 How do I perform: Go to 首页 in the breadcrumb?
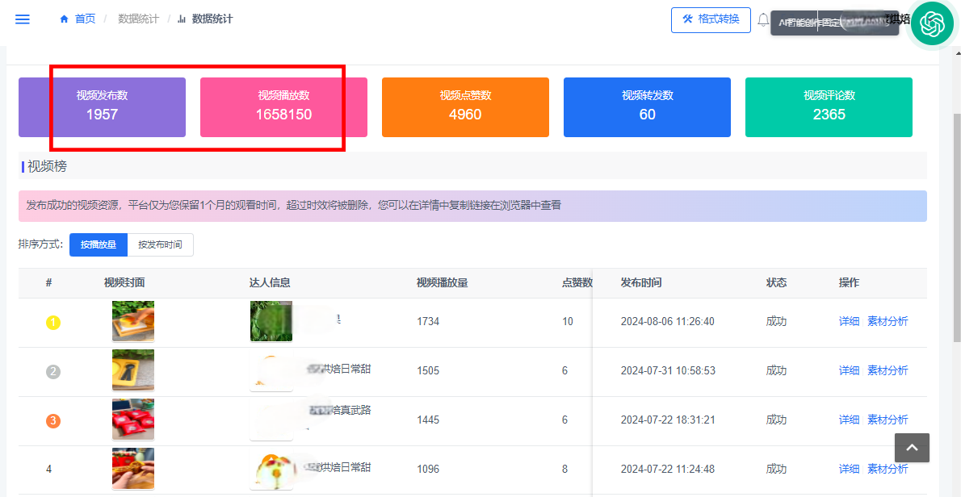tap(85, 19)
